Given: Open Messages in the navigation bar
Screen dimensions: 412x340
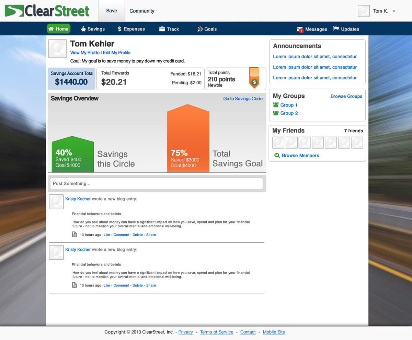Looking at the screenshot, I should click(312, 29).
